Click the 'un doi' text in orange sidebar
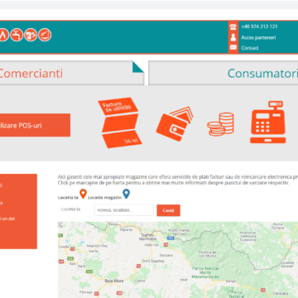The image size is (298, 298). [9, 219]
